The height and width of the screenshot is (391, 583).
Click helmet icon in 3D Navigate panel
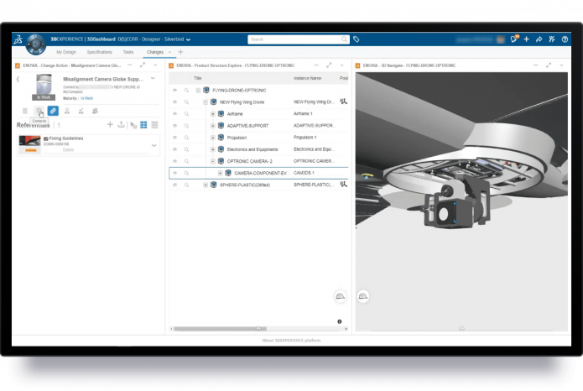tap(363, 296)
